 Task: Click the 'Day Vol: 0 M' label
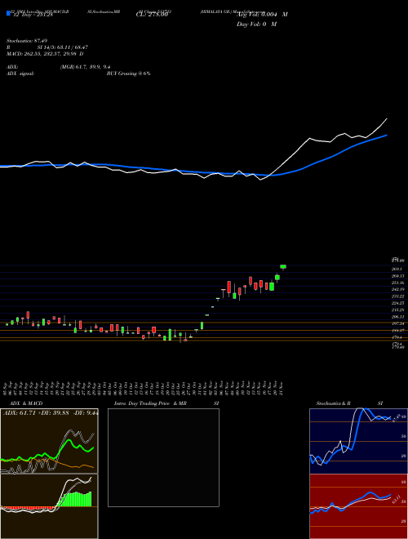tap(256, 24)
